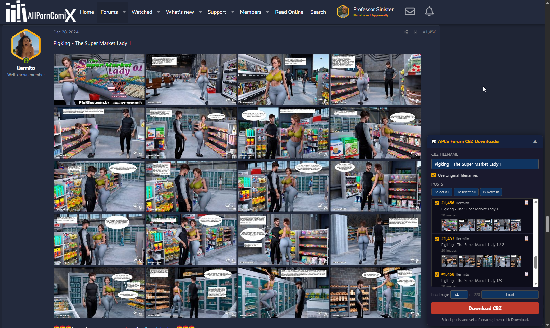Open the Support nav item
This screenshot has height=328, width=550.
[217, 12]
